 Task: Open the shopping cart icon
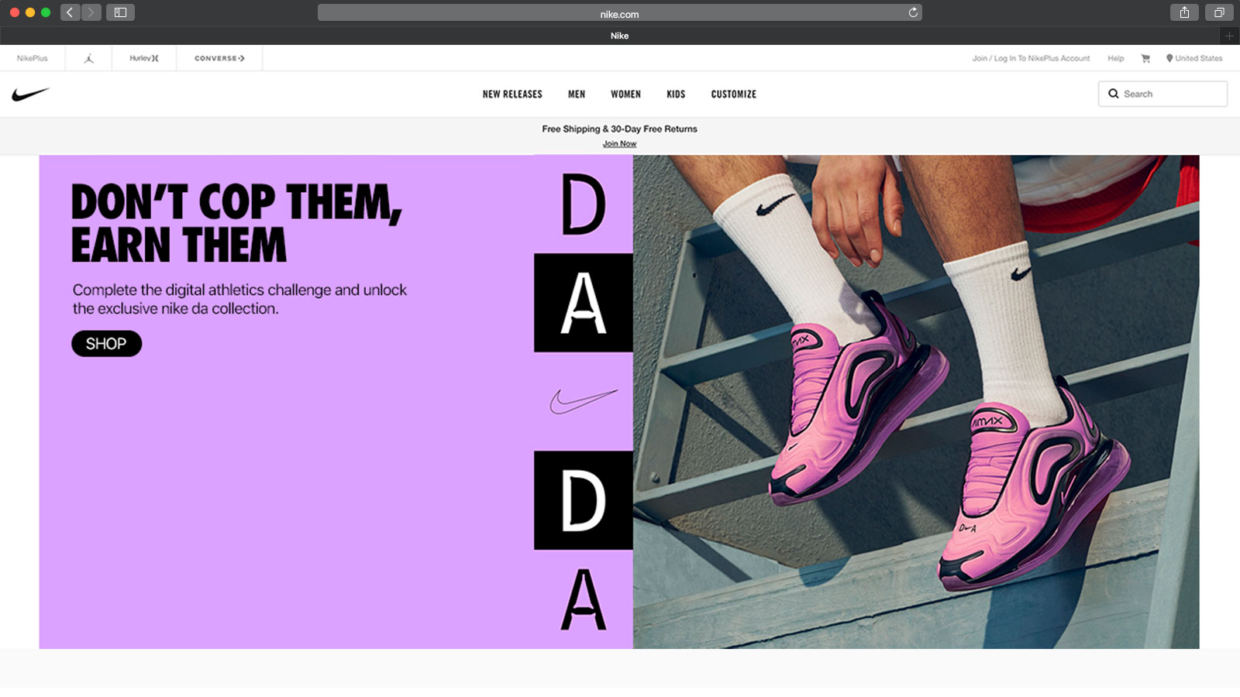point(1145,58)
